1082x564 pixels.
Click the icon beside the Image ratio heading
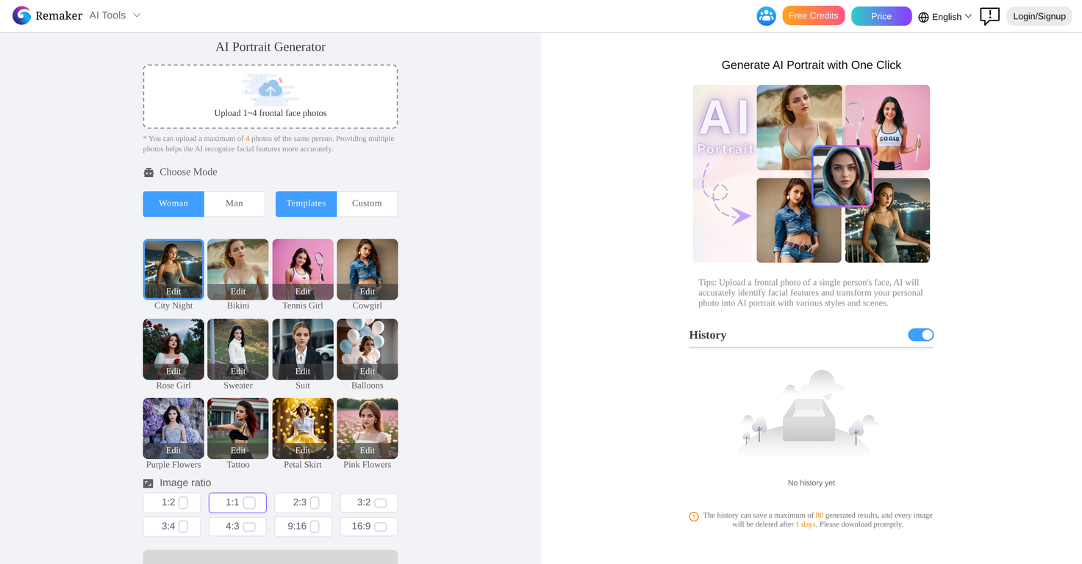148,482
